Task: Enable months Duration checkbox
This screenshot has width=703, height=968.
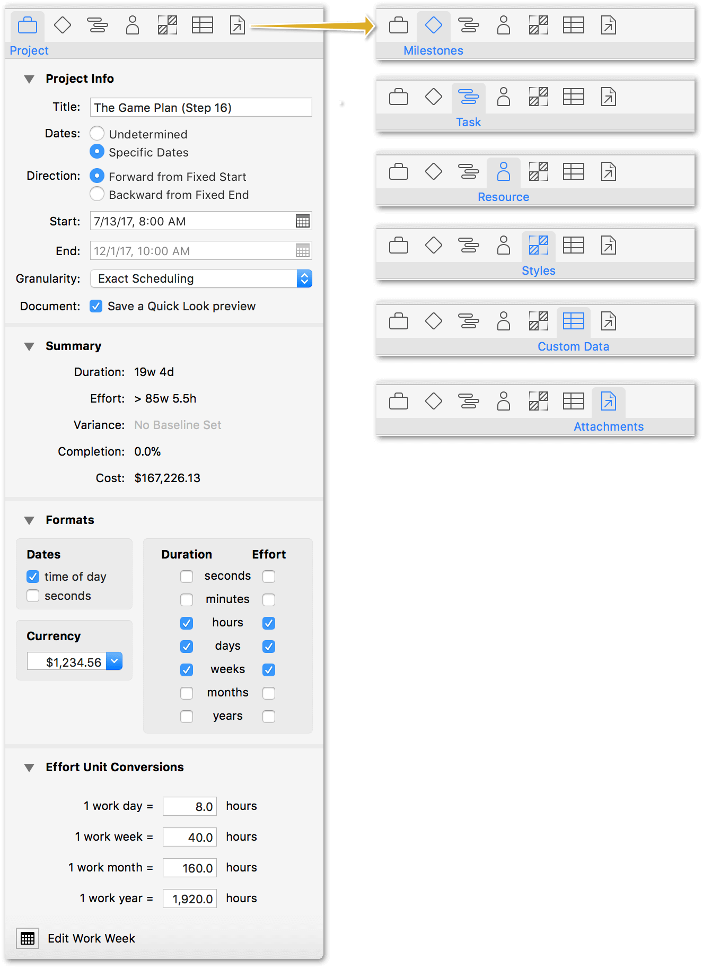Action: pos(187,693)
